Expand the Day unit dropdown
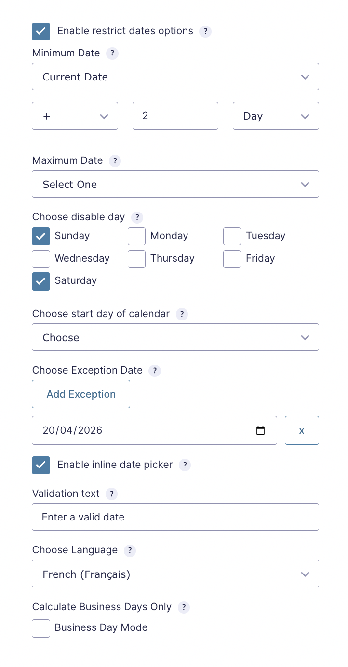This screenshot has height=667, width=348. click(276, 116)
